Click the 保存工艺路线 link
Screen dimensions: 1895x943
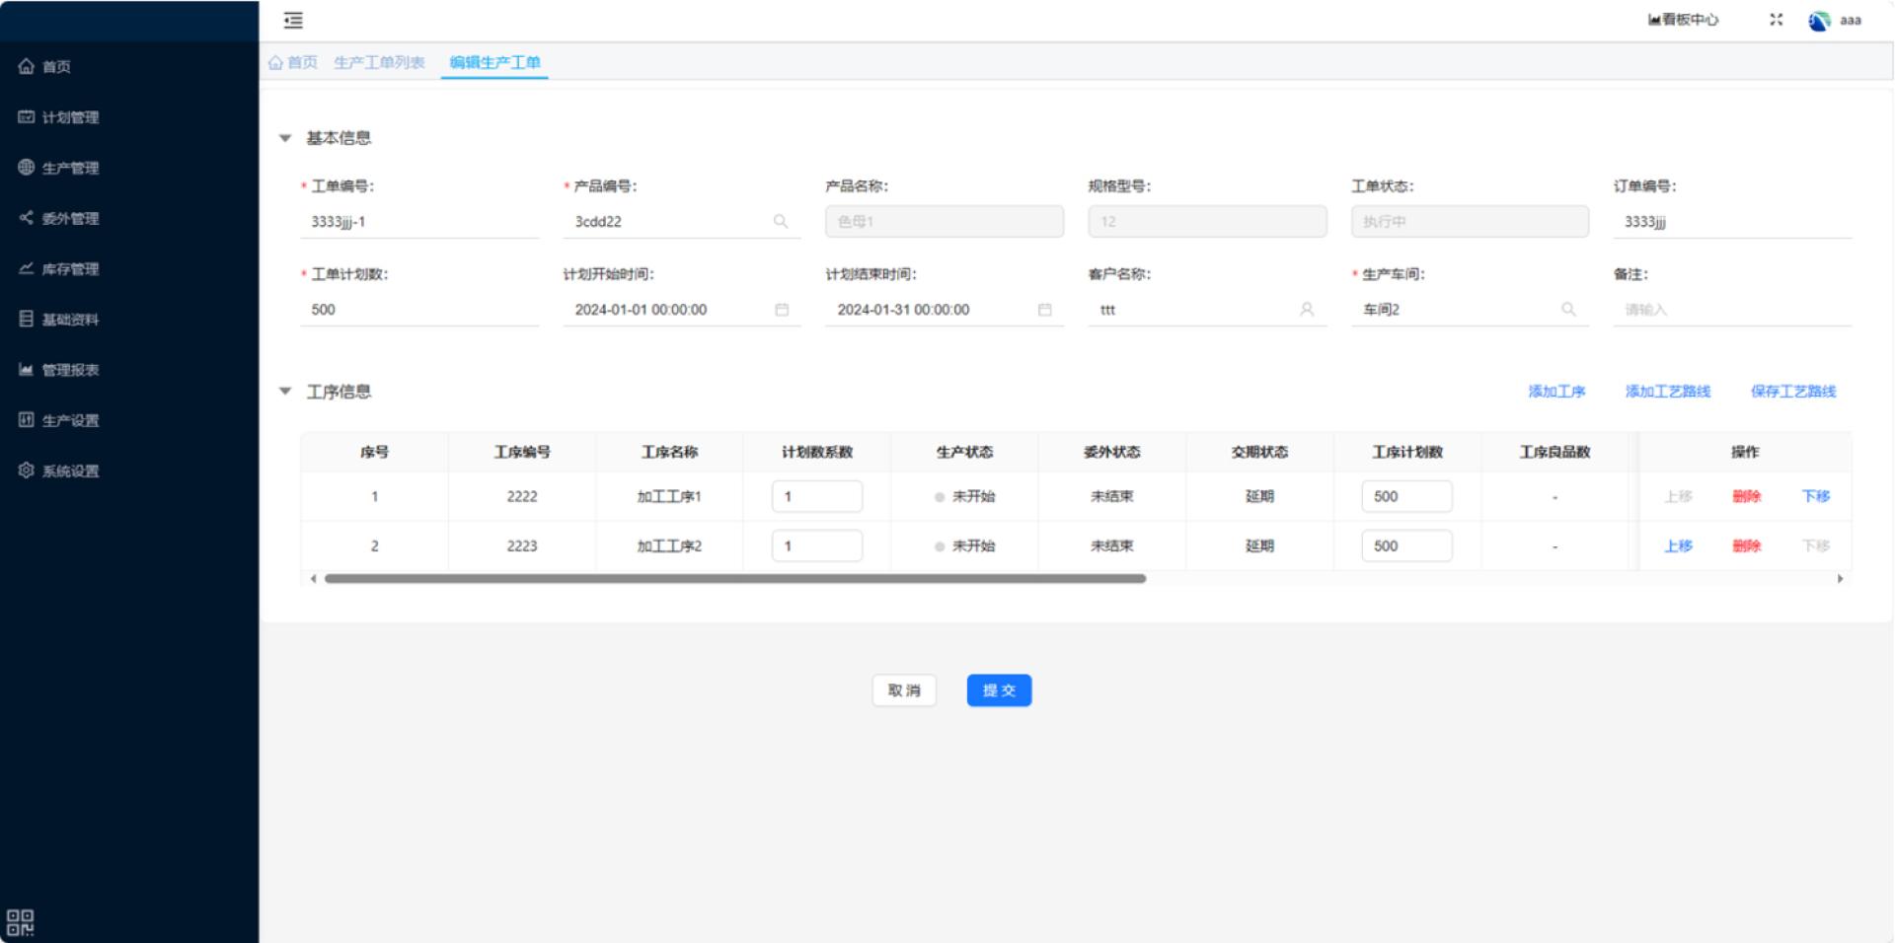click(x=1793, y=392)
